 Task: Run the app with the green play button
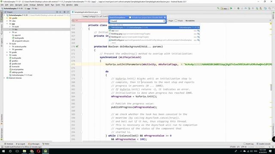[x=231, y=9]
